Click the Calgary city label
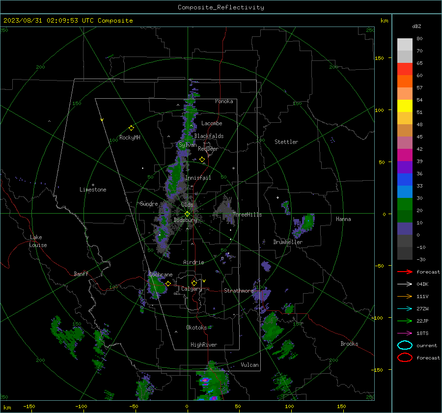 (x=192, y=289)
